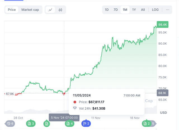Click the blue flag marker showing 2

coord(86,123)
